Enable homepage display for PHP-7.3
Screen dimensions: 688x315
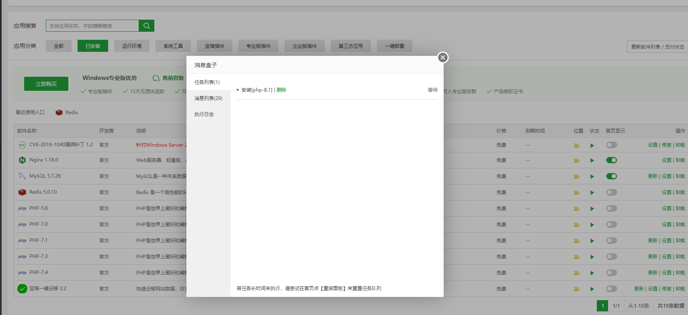(x=612, y=256)
